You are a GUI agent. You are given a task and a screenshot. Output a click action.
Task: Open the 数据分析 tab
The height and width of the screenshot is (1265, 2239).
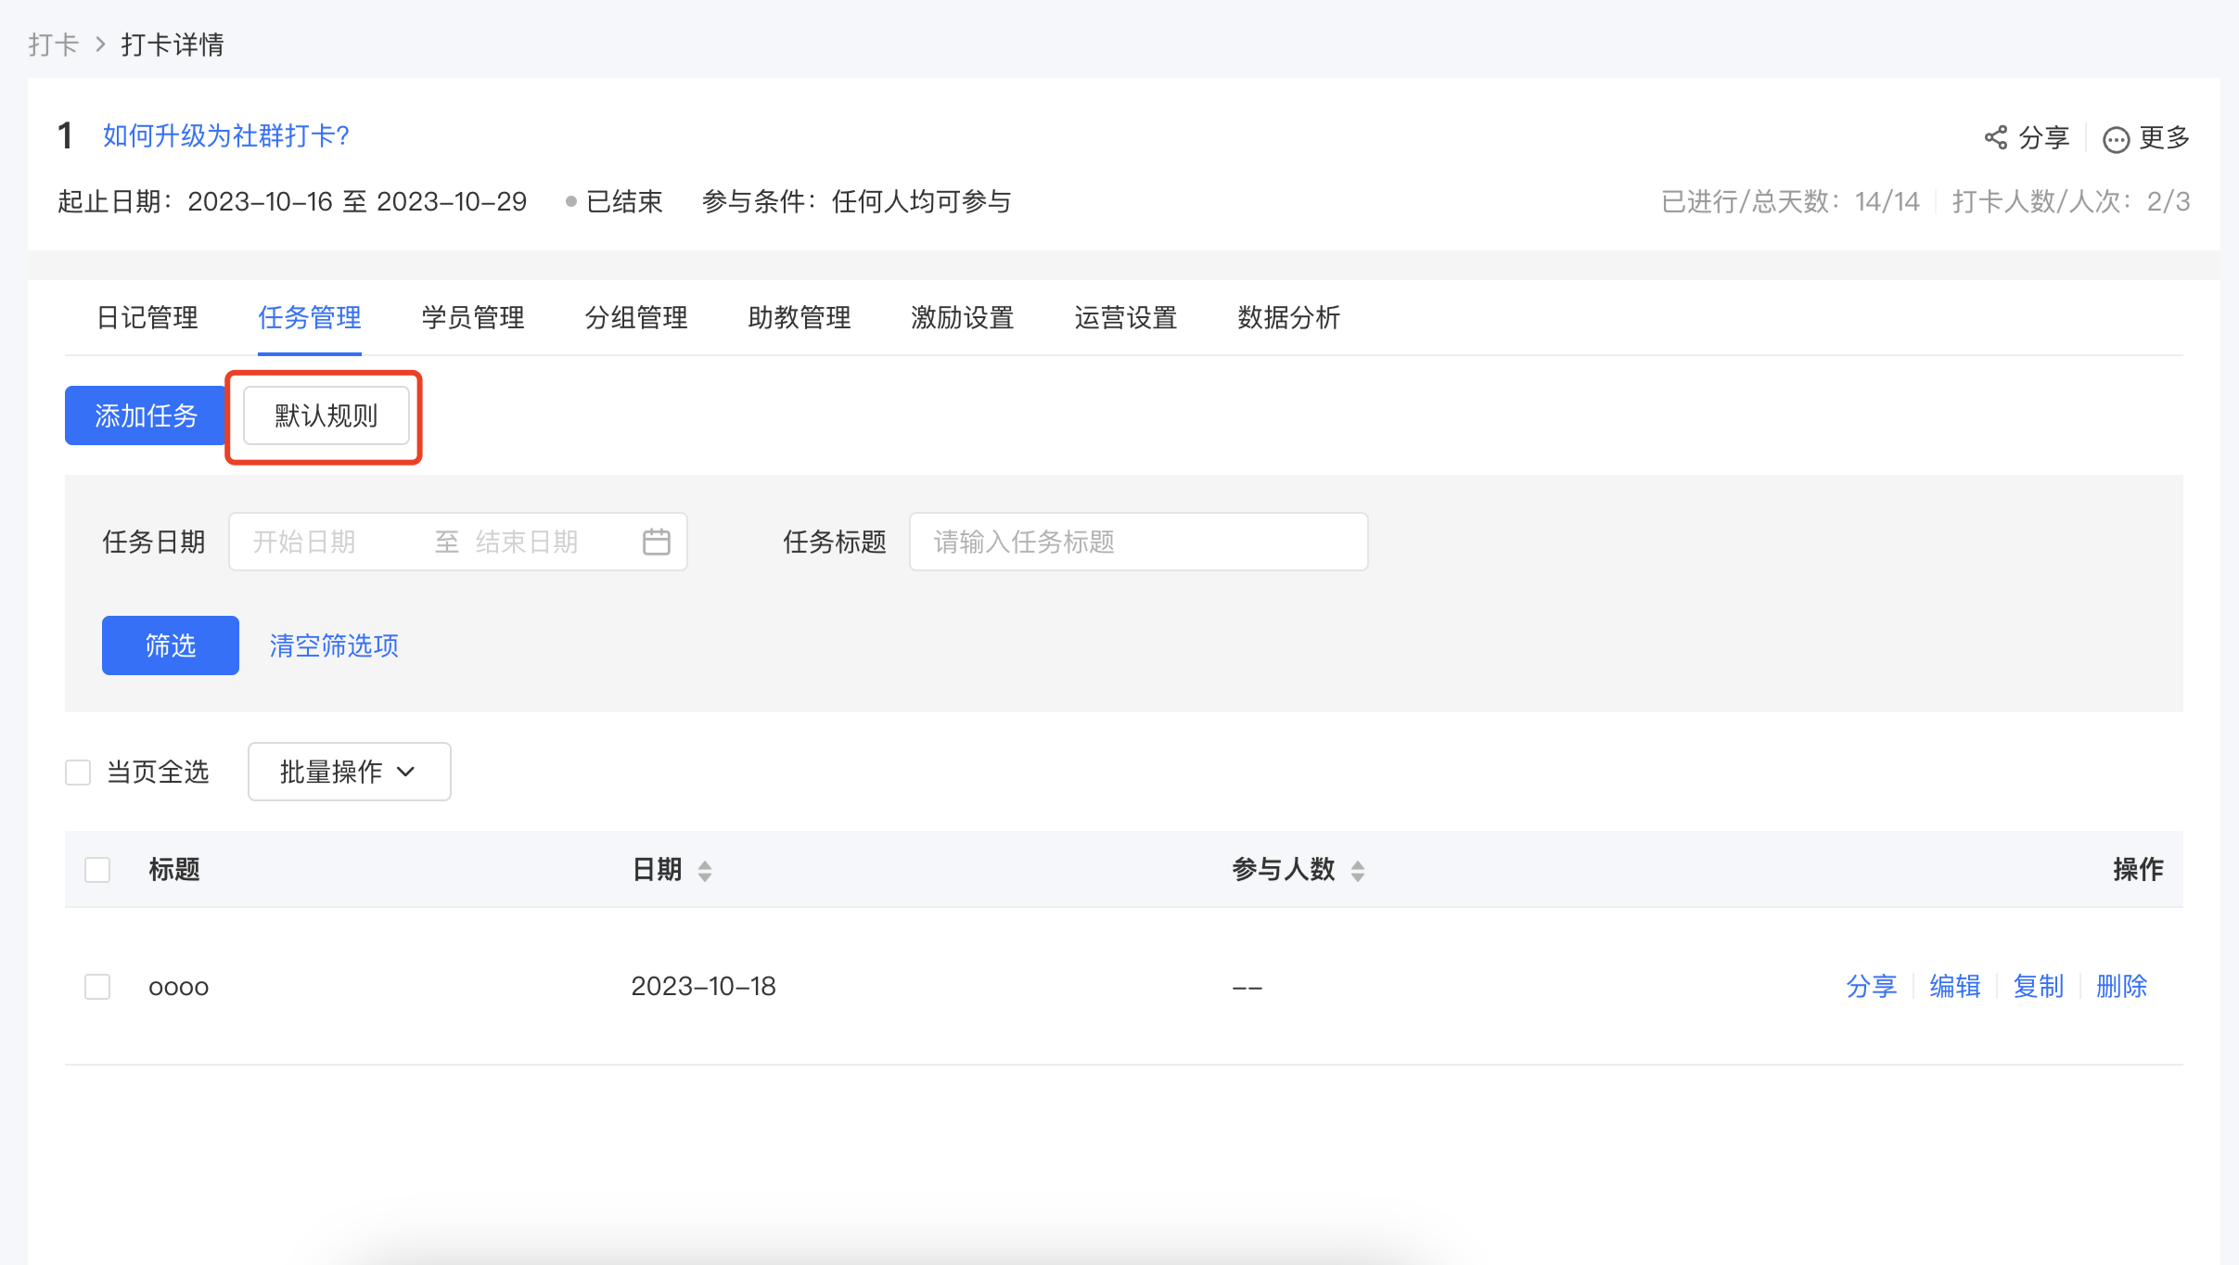pos(1288,318)
